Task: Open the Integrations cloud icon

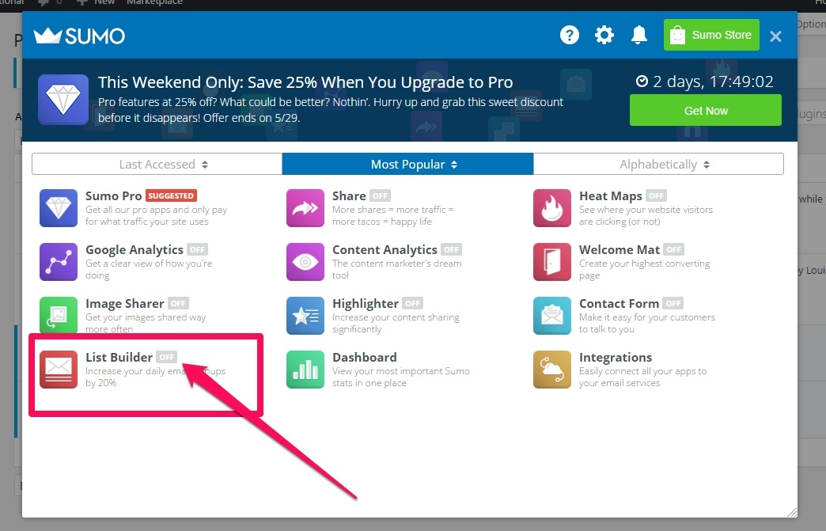Action: point(552,370)
